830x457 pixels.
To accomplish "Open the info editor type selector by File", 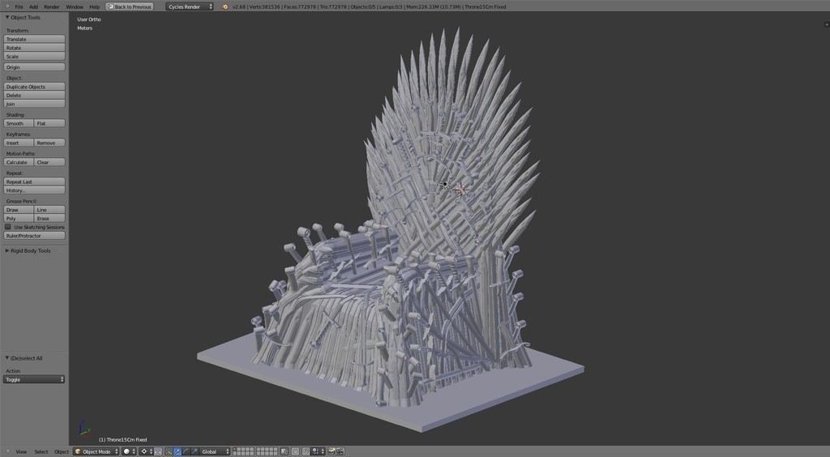I will point(7,6).
